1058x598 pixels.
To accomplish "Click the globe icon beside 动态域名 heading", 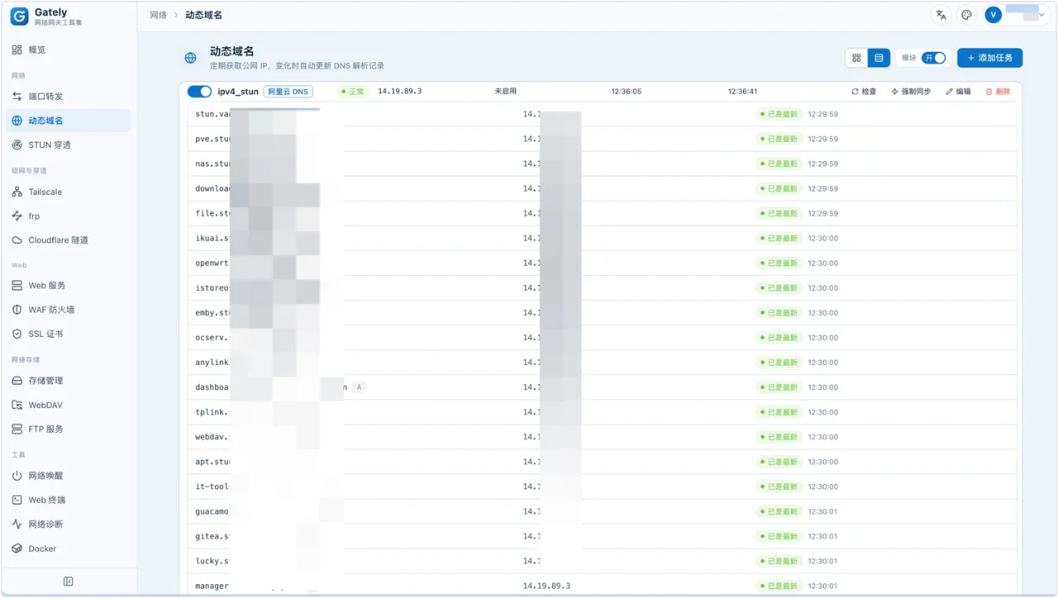I will (x=191, y=58).
